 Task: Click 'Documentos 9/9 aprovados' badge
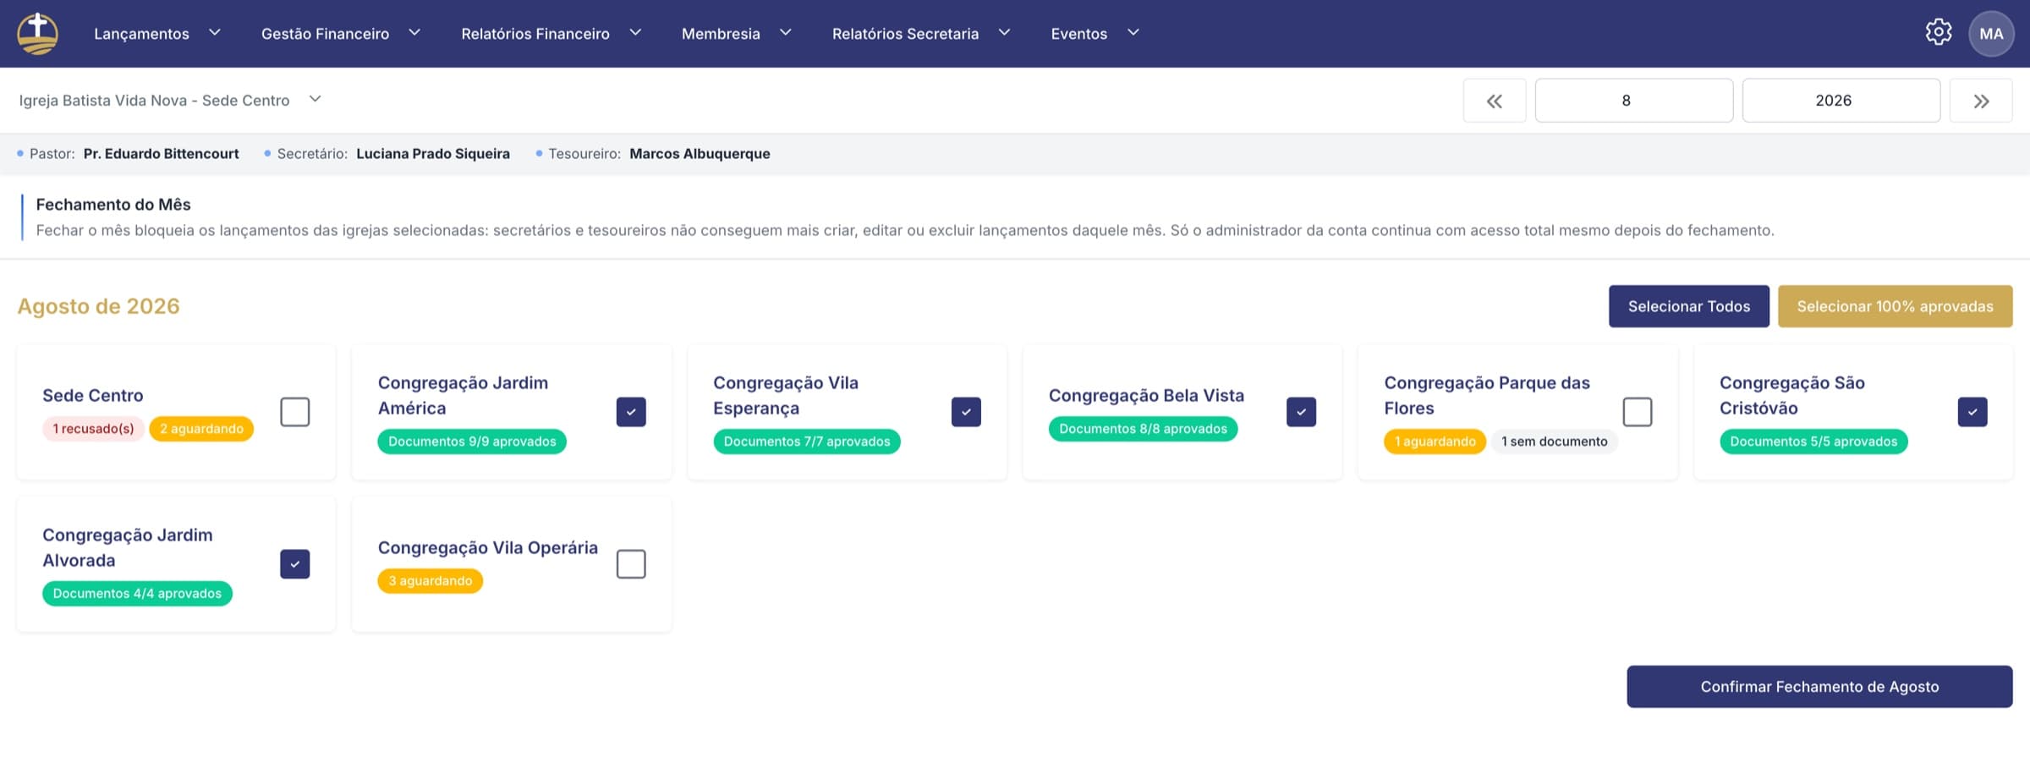tap(472, 442)
